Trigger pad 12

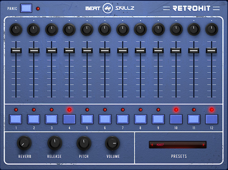pyautogui.click(x=212, y=119)
